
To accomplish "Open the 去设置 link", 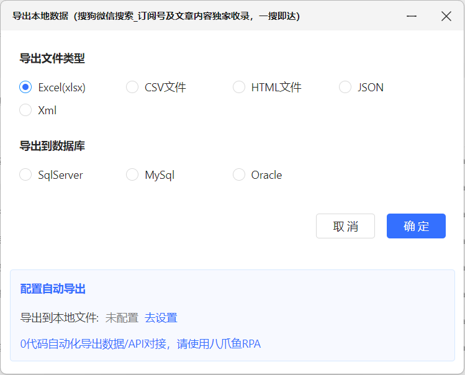I will tap(161, 318).
